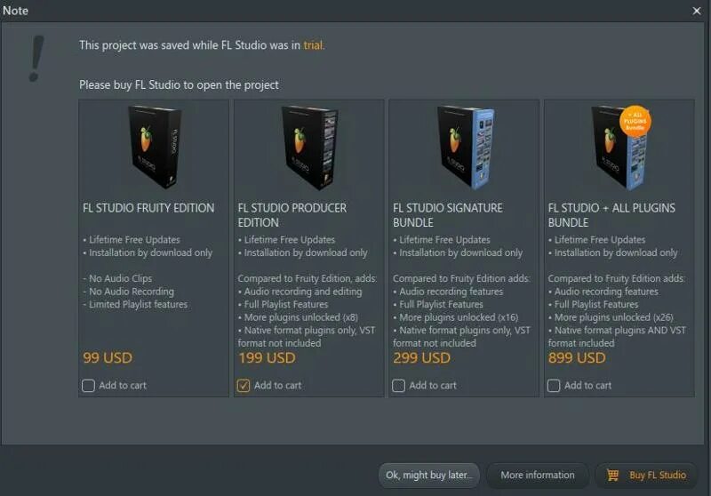This screenshot has width=711, height=496.
Task: Open More information
Action: [x=538, y=476]
